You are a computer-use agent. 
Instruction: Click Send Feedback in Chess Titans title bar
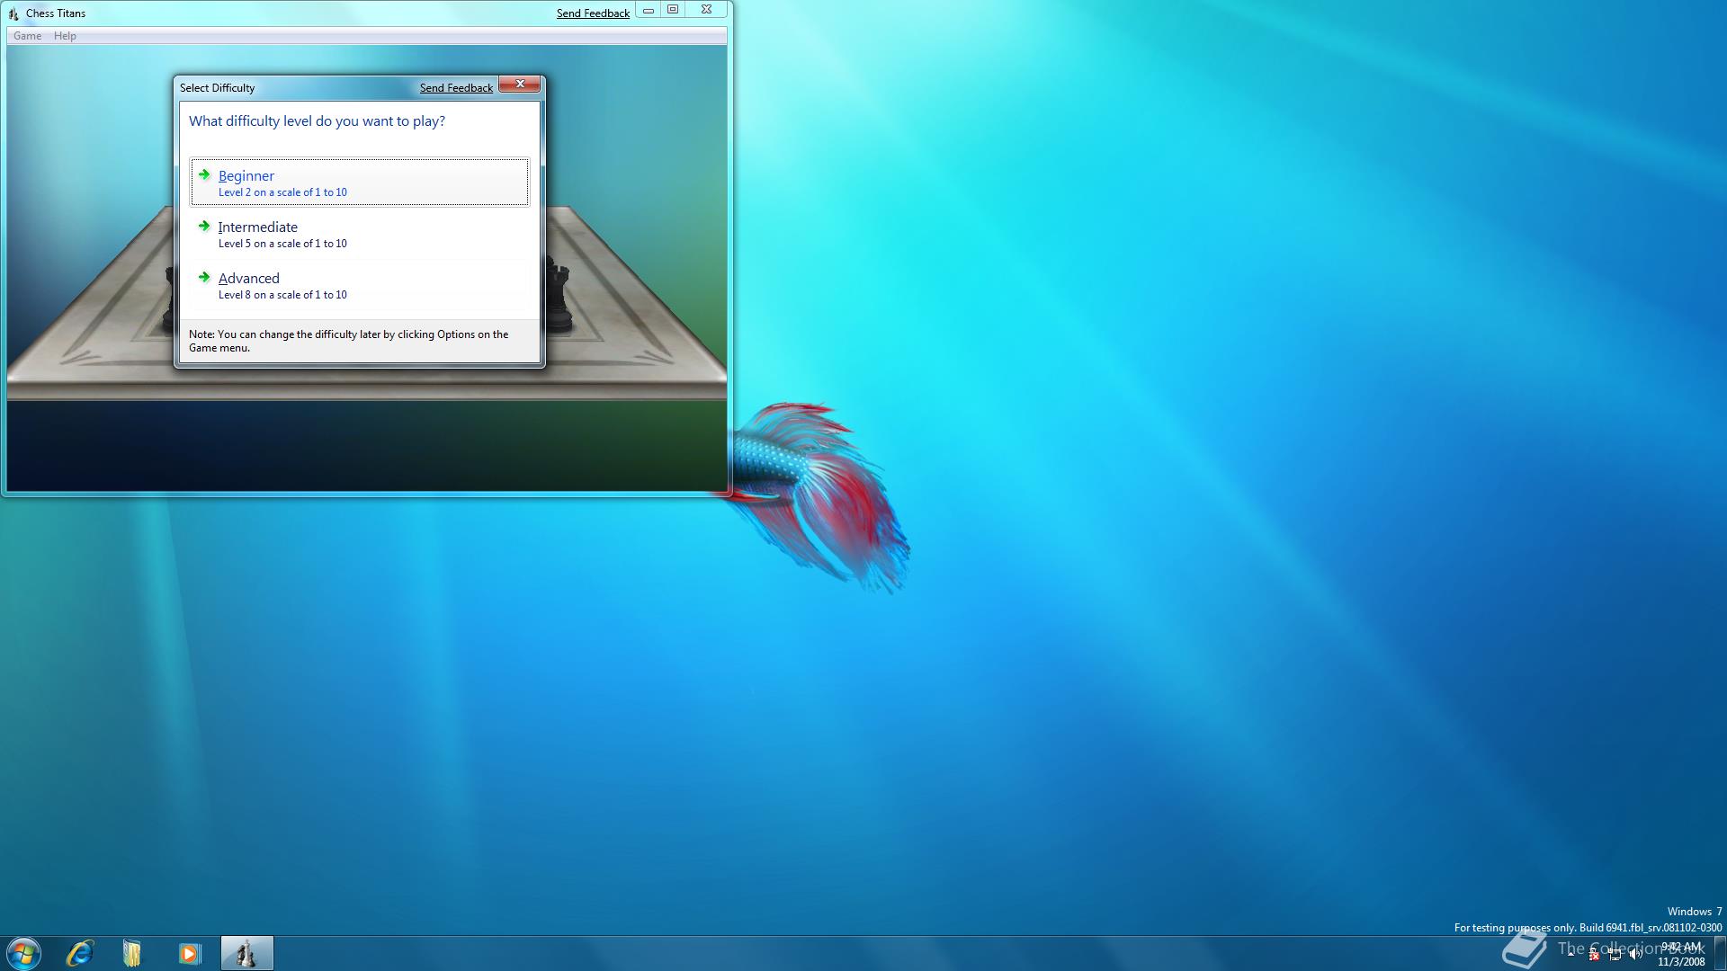coord(593,13)
